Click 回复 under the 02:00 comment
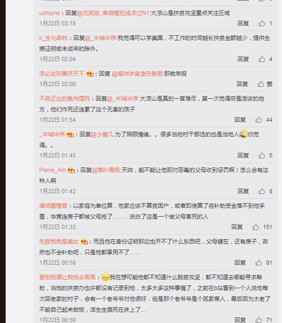 point(242,84)
